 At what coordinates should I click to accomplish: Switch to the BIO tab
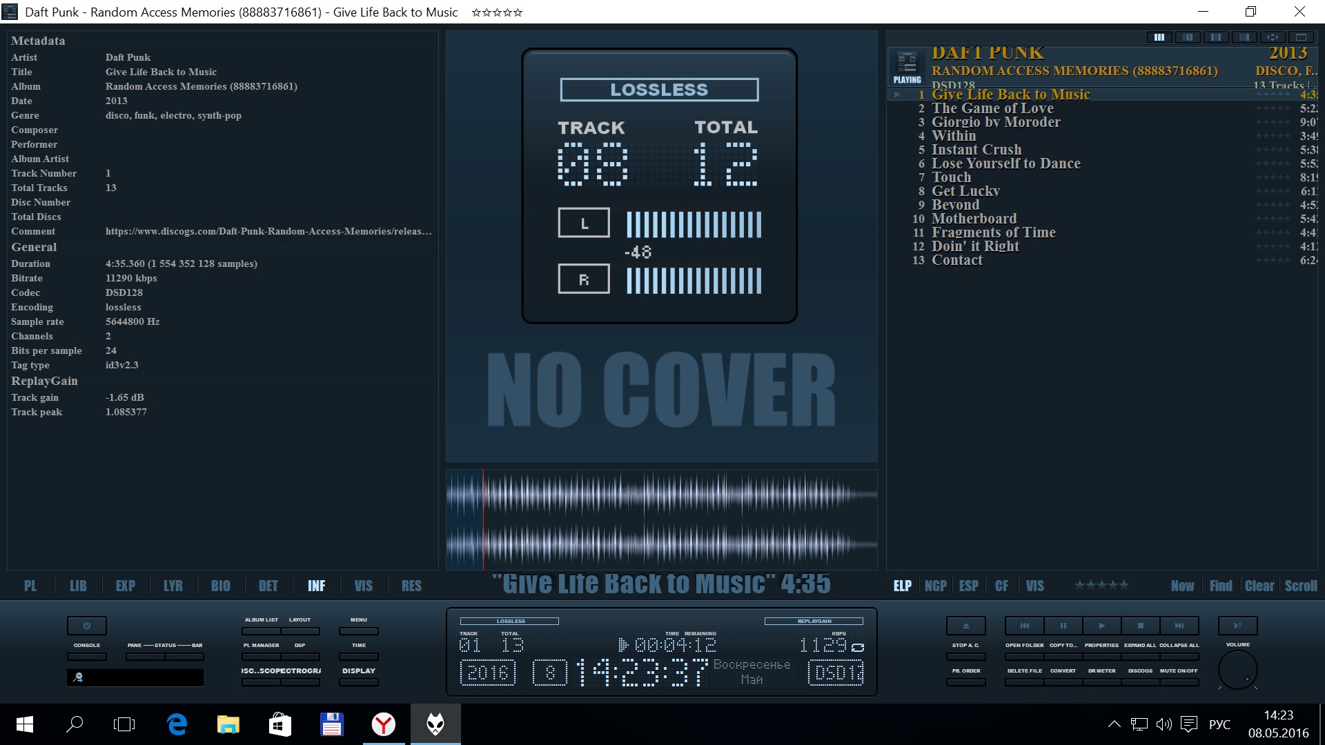point(221,586)
